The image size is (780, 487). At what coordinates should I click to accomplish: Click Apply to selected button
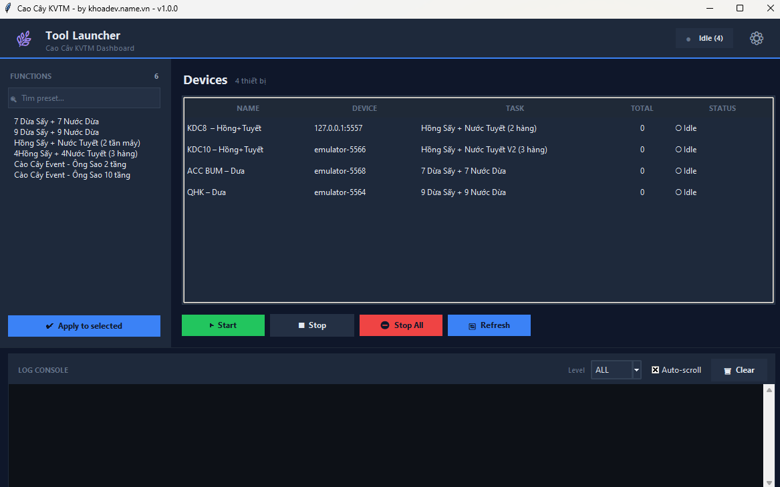point(84,326)
